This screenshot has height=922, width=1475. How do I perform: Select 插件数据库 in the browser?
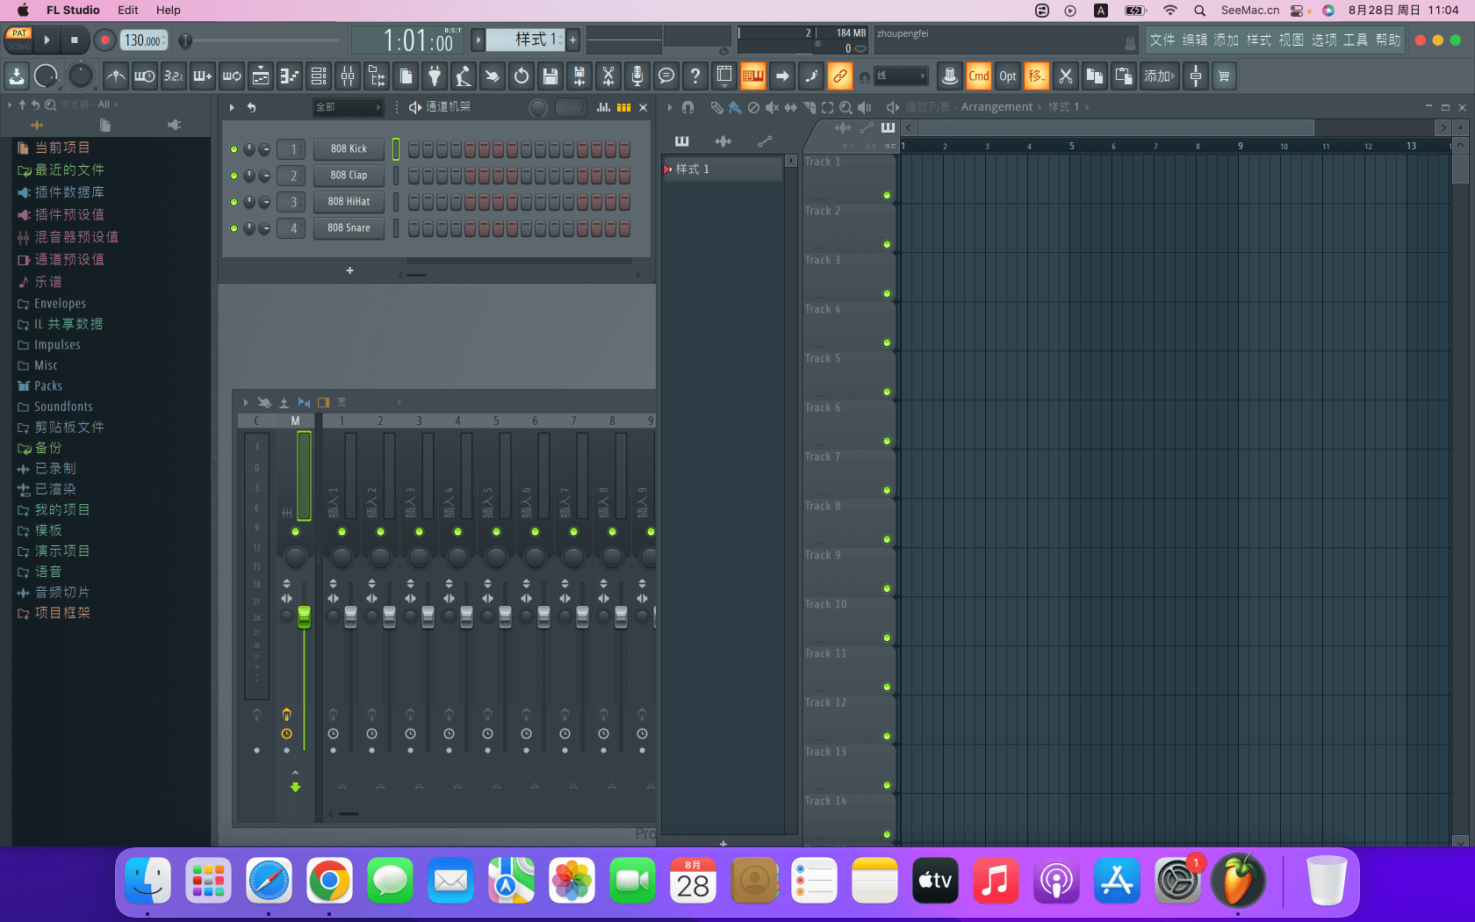tap(69, 192)
